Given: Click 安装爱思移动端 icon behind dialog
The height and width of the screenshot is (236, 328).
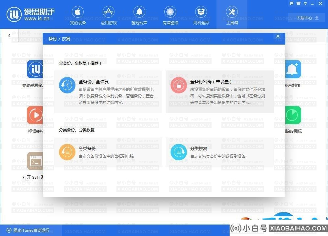Looking at the screenshot, I should pyautogui.click(x=35, y=69).
